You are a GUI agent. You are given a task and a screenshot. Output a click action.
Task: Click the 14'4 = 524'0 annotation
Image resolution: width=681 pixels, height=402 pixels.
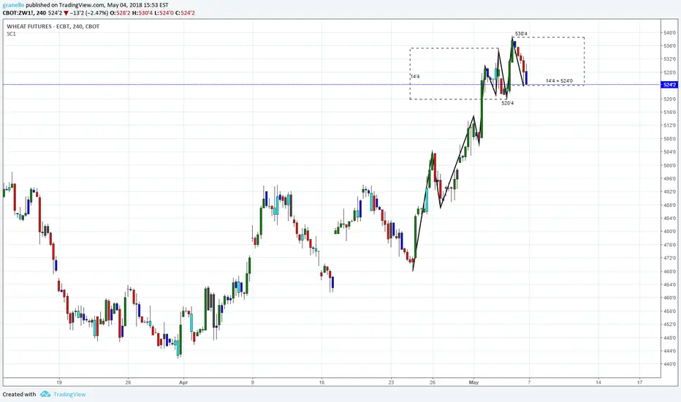coord(559,81)
